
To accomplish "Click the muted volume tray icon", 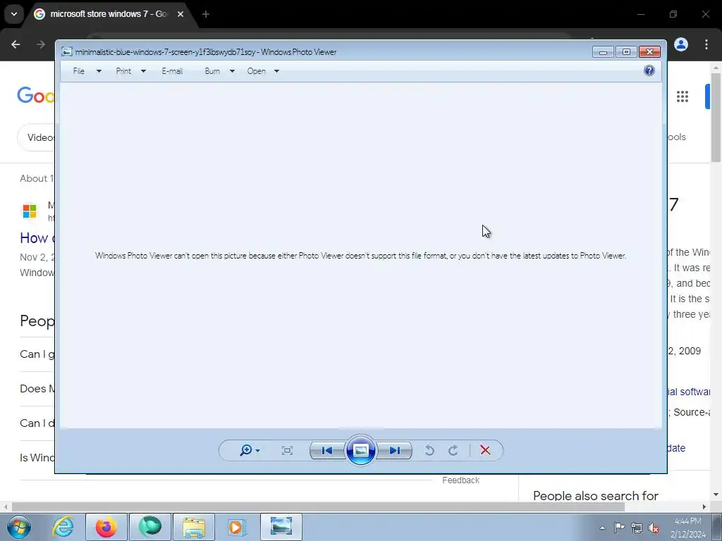I will point(654,528).
